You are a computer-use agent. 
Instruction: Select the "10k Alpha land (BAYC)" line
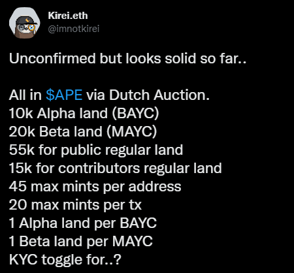point(84,114)
